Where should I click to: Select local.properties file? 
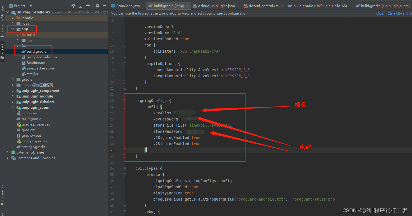pos(34,141)
